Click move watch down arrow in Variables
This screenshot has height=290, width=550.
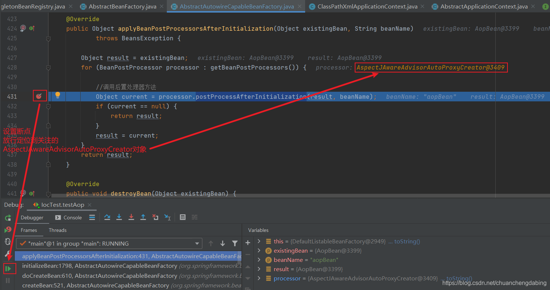(248, 279)
